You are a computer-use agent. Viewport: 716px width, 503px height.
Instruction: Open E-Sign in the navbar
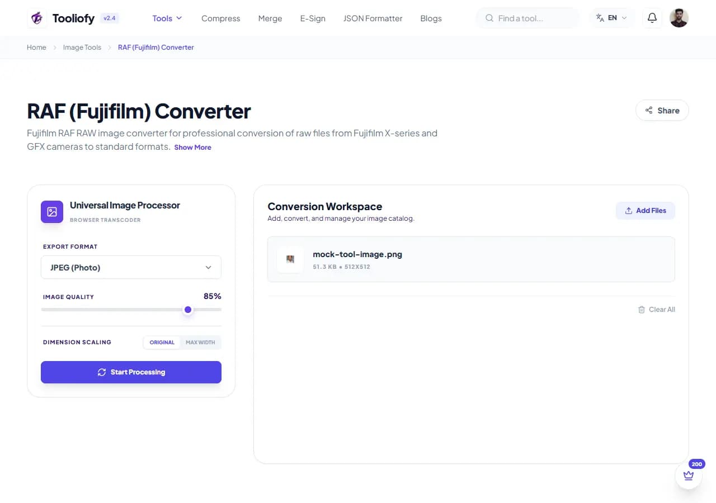pyautogui.click(x=313, y=18)
